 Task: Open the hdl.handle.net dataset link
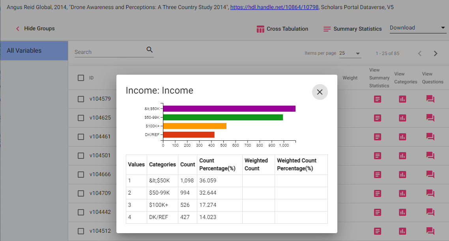(x=274, y=7)
